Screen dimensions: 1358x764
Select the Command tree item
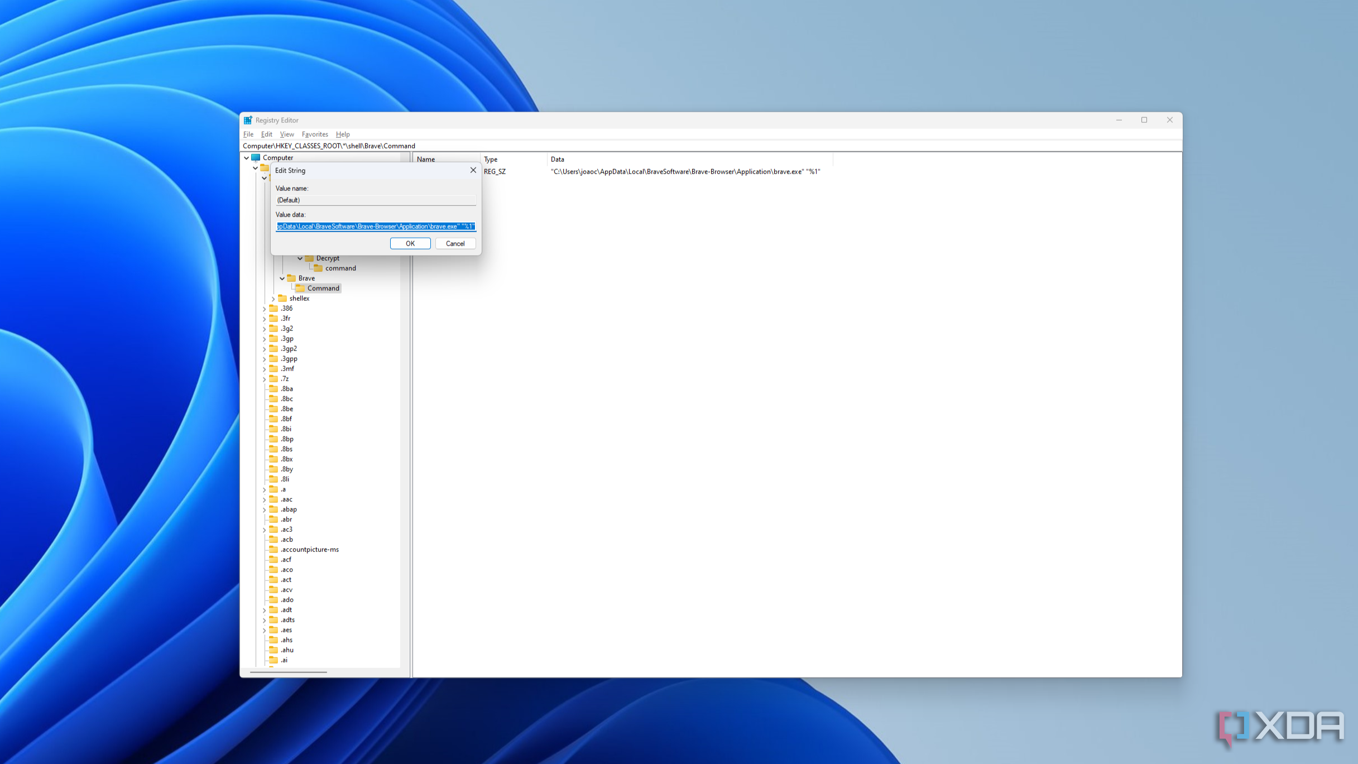point(323,287)
